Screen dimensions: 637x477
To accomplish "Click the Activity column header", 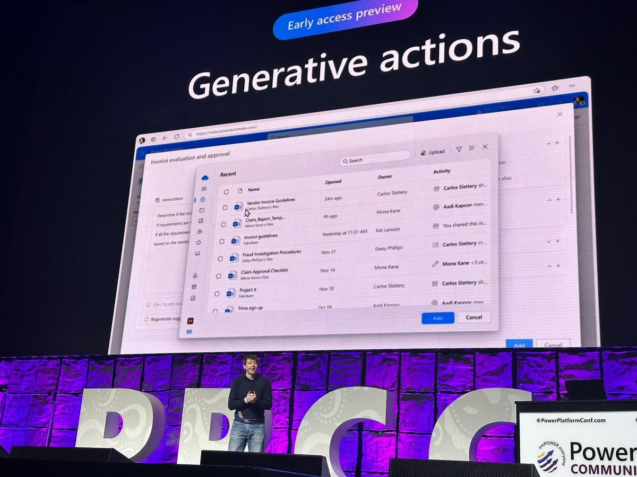I will coord(442,171).
